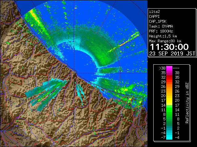Click the "Max Range:80 km" text
The width and height of the screenshot is (197, 147).
(x=165, y=41)
